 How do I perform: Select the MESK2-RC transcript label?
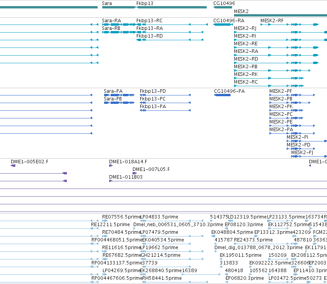[246, 82]
